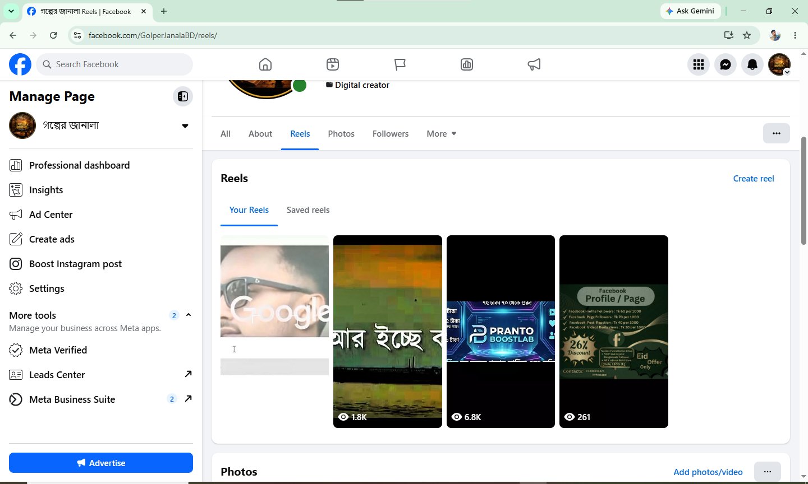Open Chrome profile avatar
808x484 pixels.
(x=775, y=35)
